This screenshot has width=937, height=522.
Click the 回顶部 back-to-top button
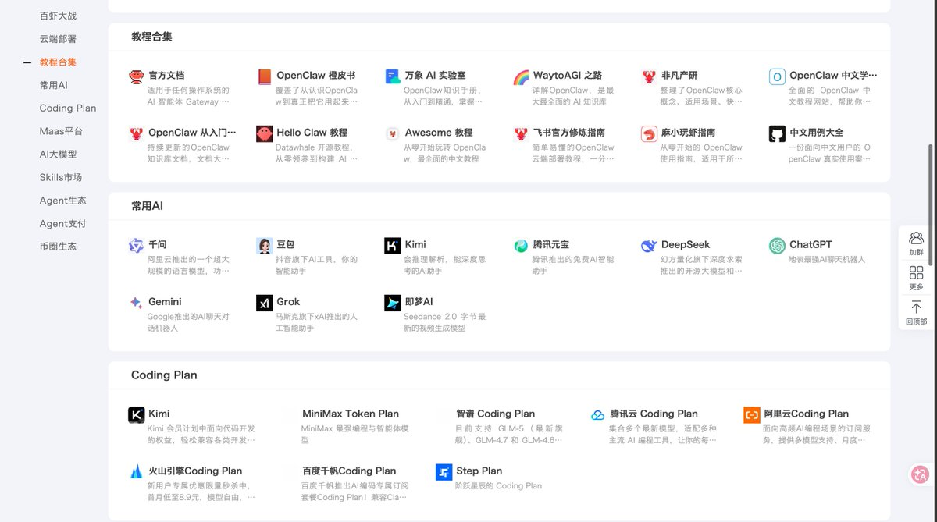(917, 312)
